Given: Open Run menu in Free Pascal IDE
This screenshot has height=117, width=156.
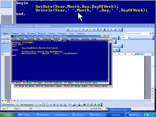Looking at the screenshot, I should point(38,39).
